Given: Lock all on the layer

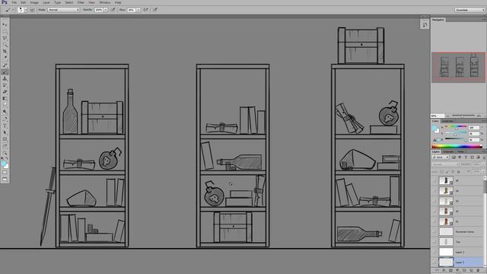Looking at the screenshot, I should (459, 171).
